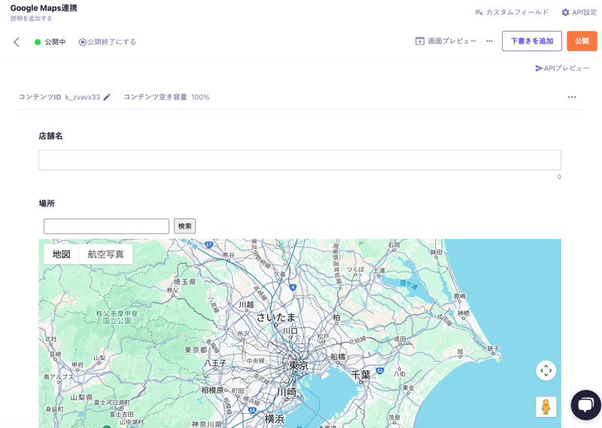Set content to unpublished (公開終了にする)
Image resolution: width=602 pixels, height=428 pixels.
pos(108,42)
